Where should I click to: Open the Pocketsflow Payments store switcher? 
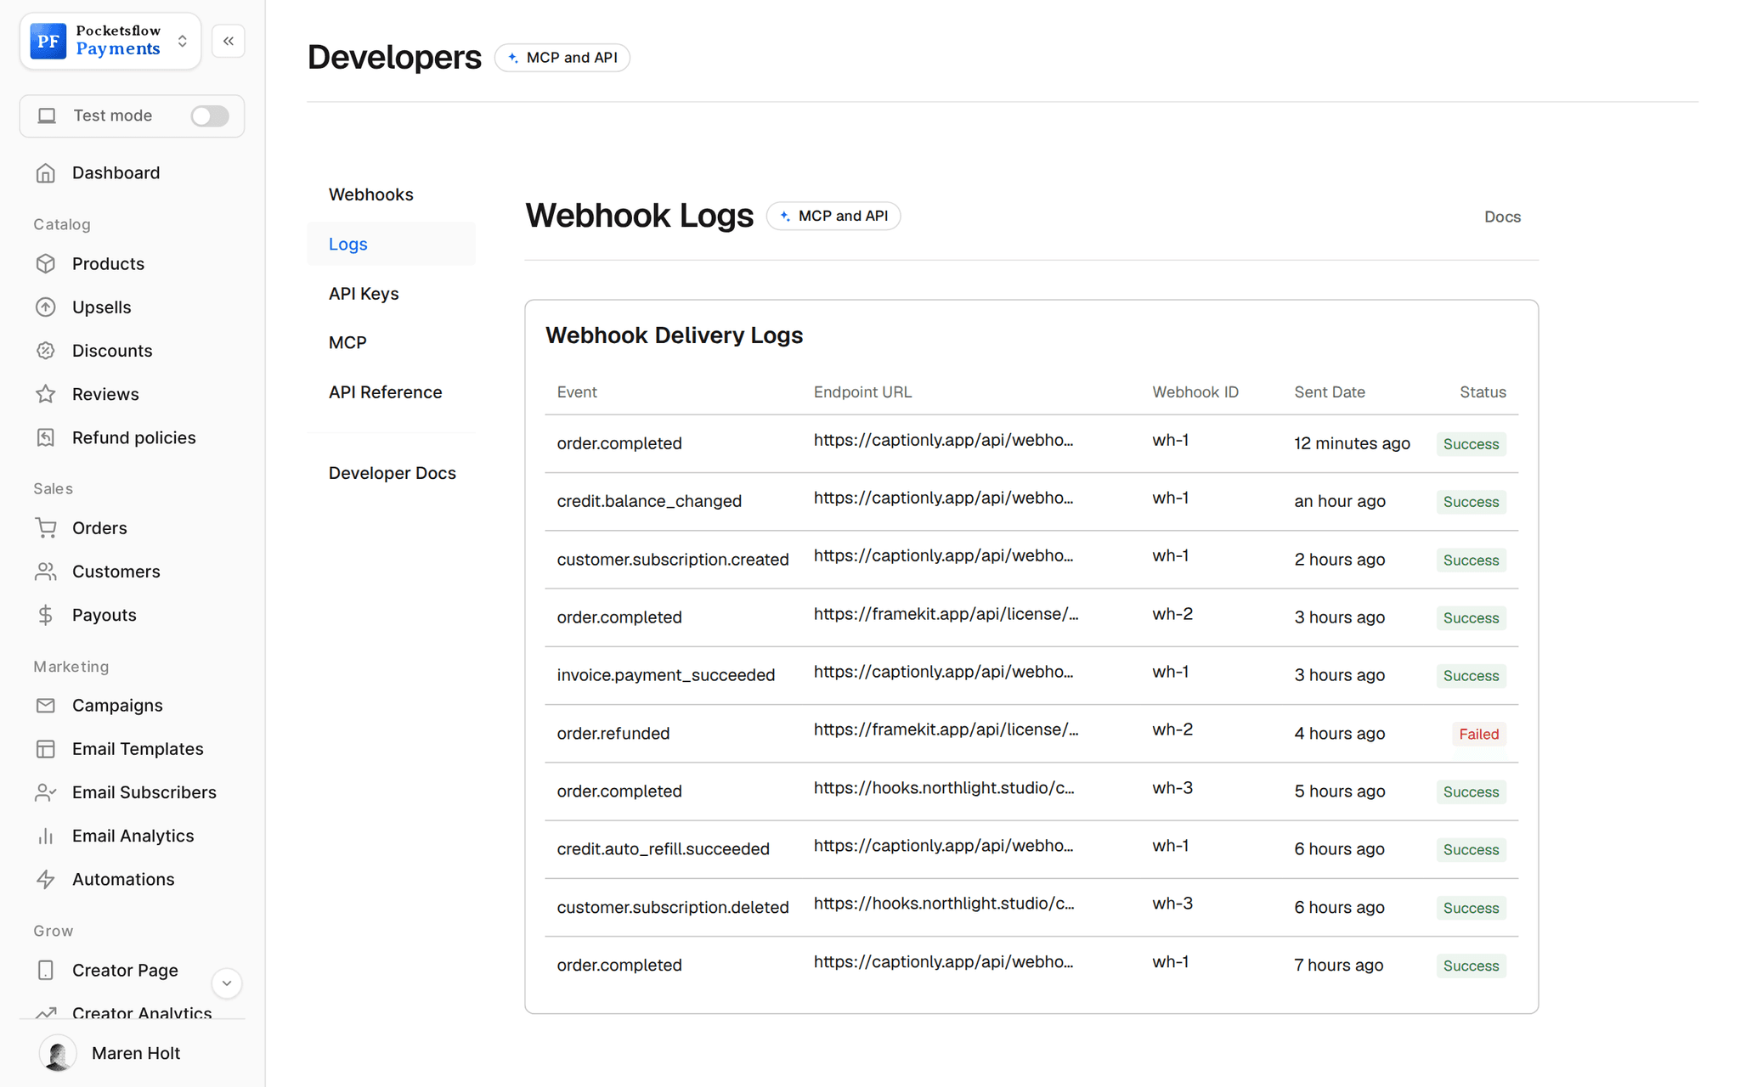(x=110, y=41)
